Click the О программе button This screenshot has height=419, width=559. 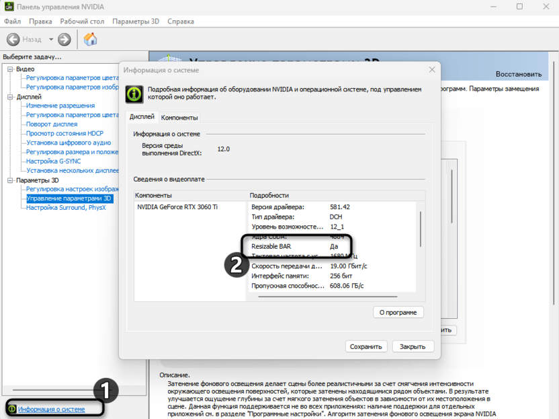click(x=400, y=311)
